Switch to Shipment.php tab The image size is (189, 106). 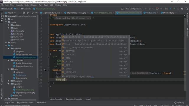click(x=169, y=13)
